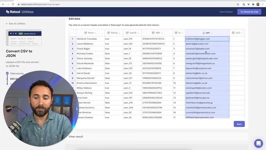Open the Utilities header link
Image resolution: width=266 pixels, height=150 pixels.
point(27,12)
